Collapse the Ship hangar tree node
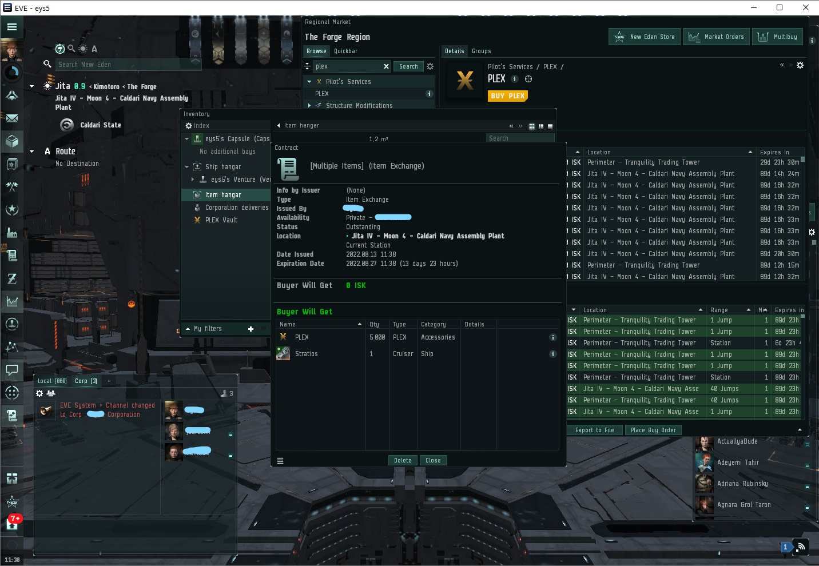 tap(186, 167)
